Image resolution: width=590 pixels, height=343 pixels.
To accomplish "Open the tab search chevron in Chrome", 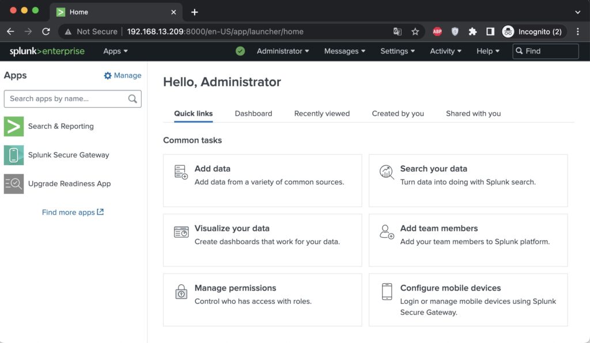I will (x=577, y=12).
